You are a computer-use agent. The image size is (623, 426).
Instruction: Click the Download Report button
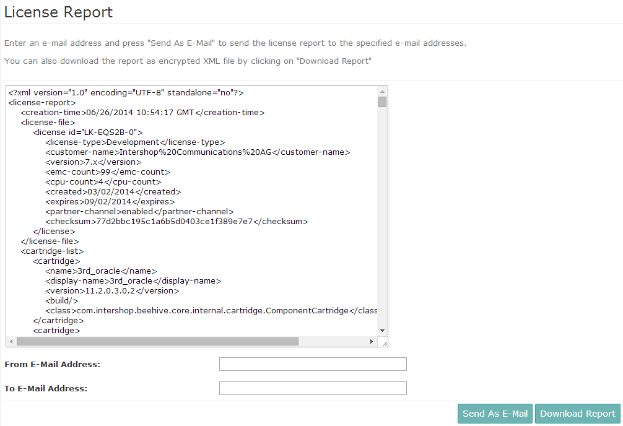point(577,414)
